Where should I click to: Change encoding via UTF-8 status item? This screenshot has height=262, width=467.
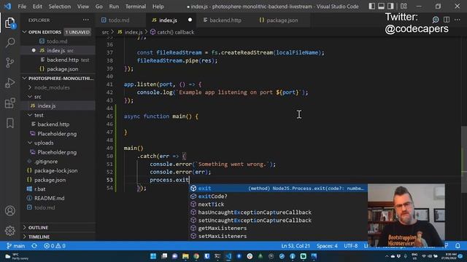(351, 246)
